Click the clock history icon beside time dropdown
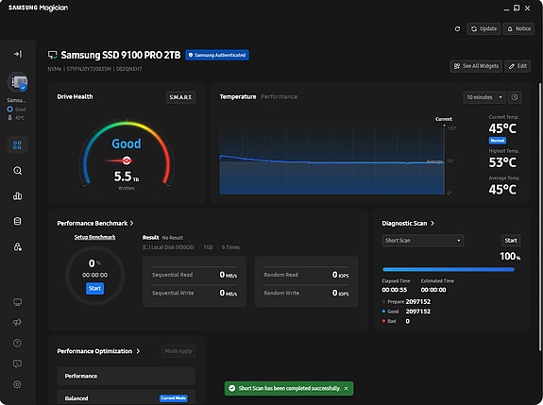This screenshot has height=405, width=543. pyautogui.click(x=515, y=97)
